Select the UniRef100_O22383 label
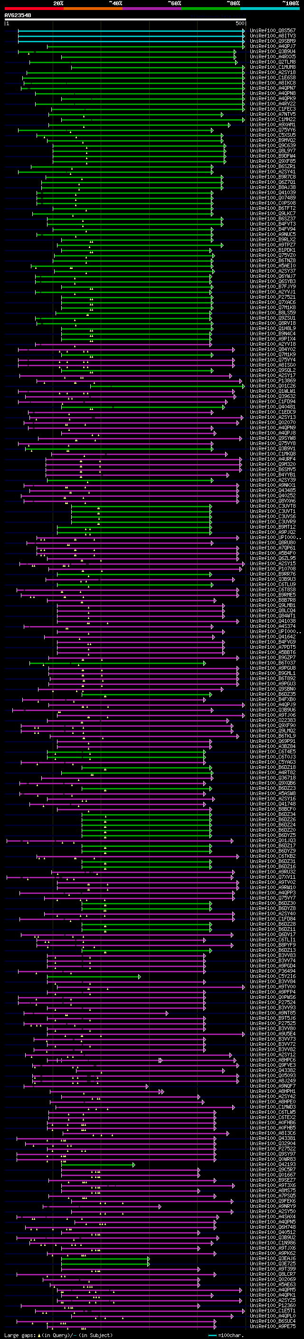Screen dimensions: 304x1339 pyautogui.click(x=273, y=721)
